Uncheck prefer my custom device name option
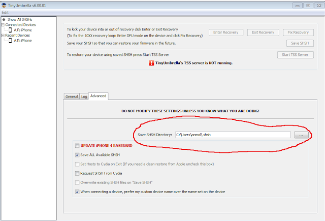This screenshot has height=221, width=325. (x=77, y=192)
